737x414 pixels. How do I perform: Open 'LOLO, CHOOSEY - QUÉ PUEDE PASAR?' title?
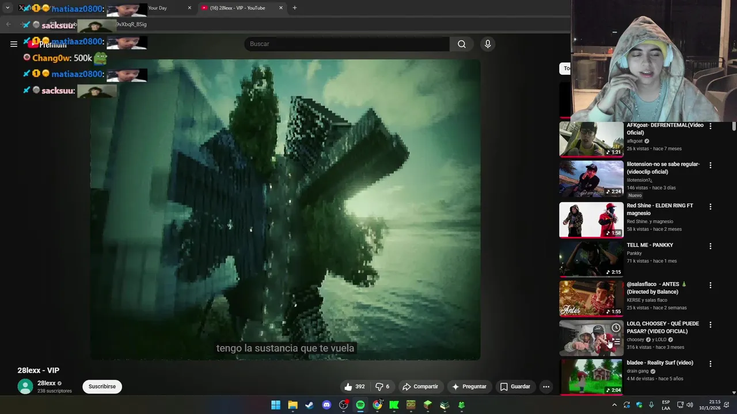pyautogui.click(x=663, y=327)
